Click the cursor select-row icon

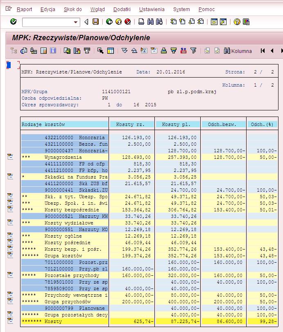(100, 50)
